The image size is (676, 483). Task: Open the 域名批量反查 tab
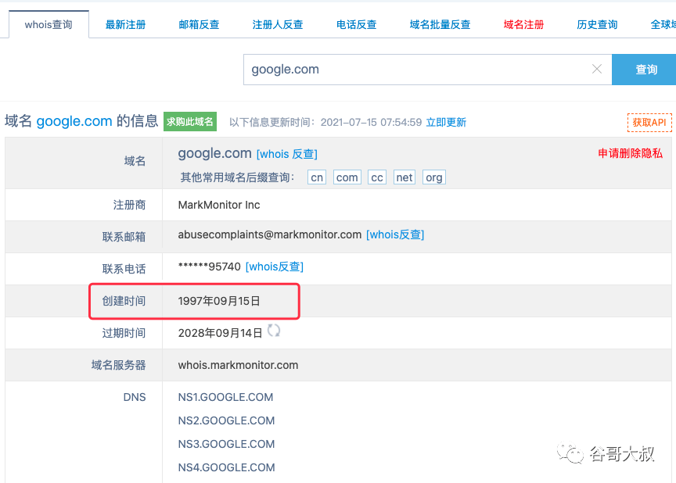pos(440,24)
